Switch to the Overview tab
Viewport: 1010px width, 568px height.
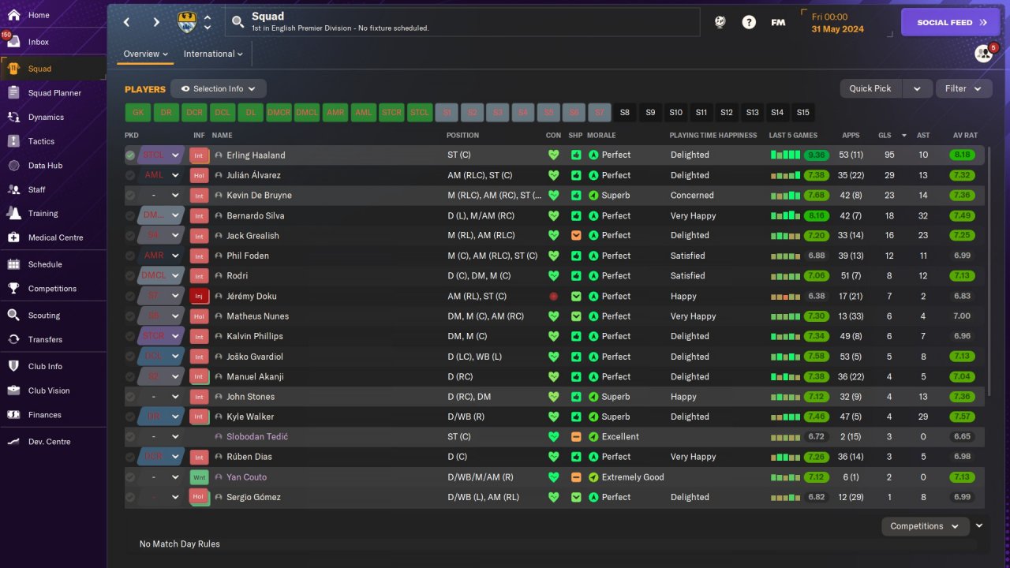pyautogui.click(x=146, y=54)
